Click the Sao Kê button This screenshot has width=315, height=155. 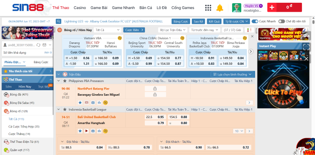(x=198, y=21)
